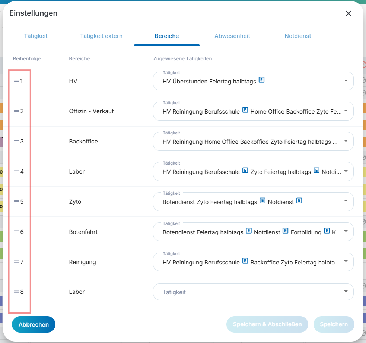Open the Notdienst tab
The width and height of the screenshot is (366, 343).
click(297, 36)
